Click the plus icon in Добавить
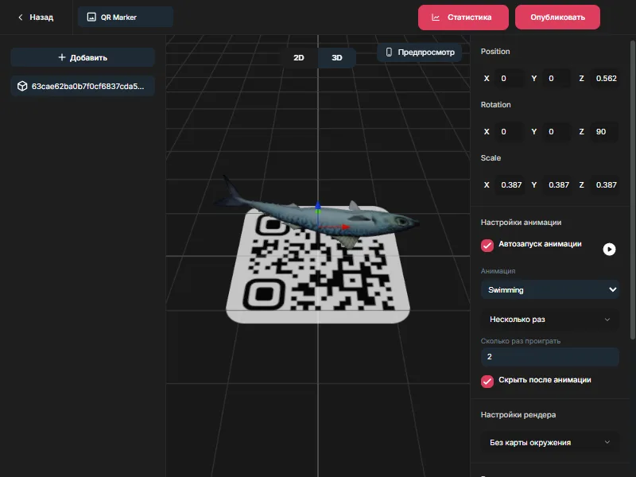Image resolution: width=636 pixels, height=477 pixels. pyautogui.click(x=62, y=57)
